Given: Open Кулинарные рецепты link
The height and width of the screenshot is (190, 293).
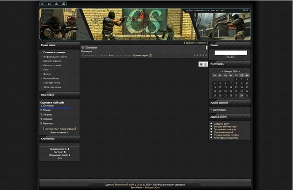Looking at the screenshot, I should [226, 138].
